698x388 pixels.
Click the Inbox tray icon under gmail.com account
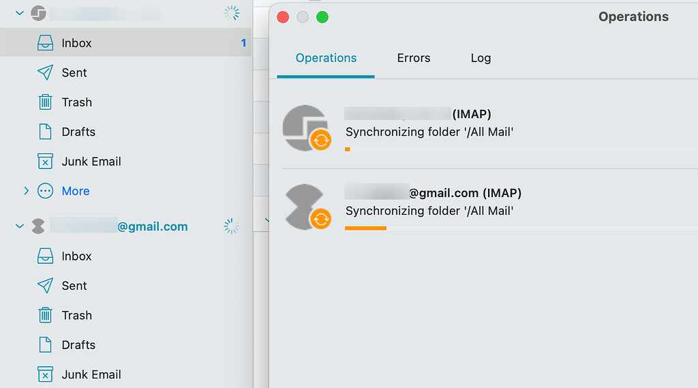tap(45, 256)
